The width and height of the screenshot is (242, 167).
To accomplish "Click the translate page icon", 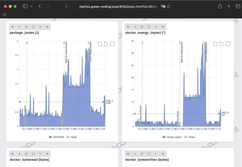I will point(163,6).
